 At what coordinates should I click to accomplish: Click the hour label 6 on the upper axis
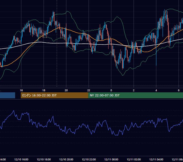pos(179,90)
